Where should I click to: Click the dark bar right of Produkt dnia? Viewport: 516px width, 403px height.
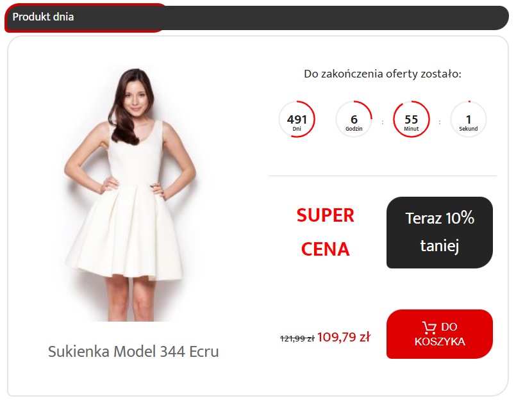click(339, 18)
